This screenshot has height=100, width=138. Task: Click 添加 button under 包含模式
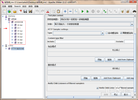(x=99, y=60)
